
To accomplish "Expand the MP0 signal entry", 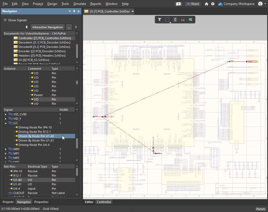I will 6,149.
